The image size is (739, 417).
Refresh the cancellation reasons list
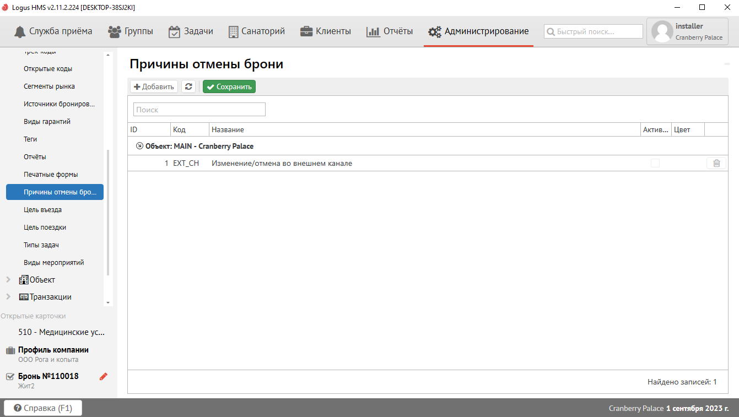(188, 86)
